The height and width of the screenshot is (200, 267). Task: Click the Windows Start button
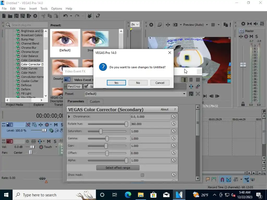[x=6, y=195]
